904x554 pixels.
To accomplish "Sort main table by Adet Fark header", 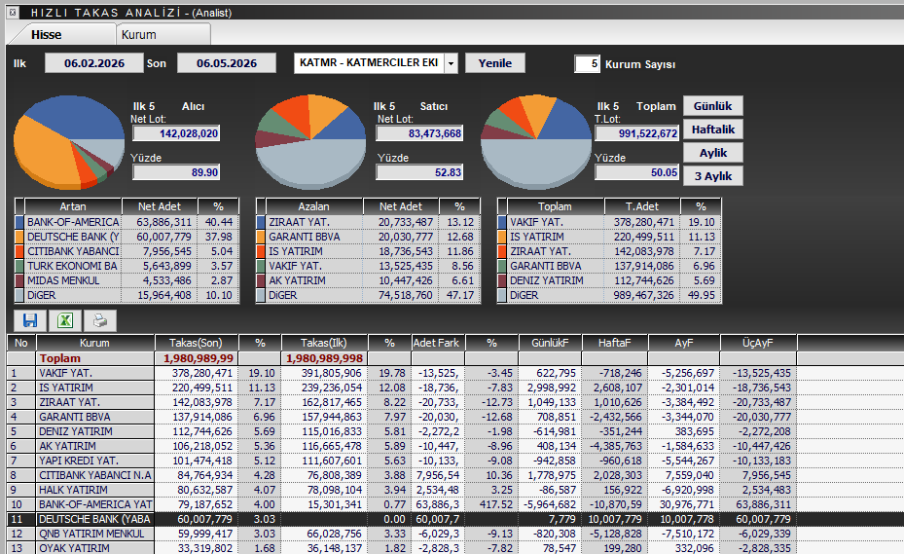I will coord(437,343).
